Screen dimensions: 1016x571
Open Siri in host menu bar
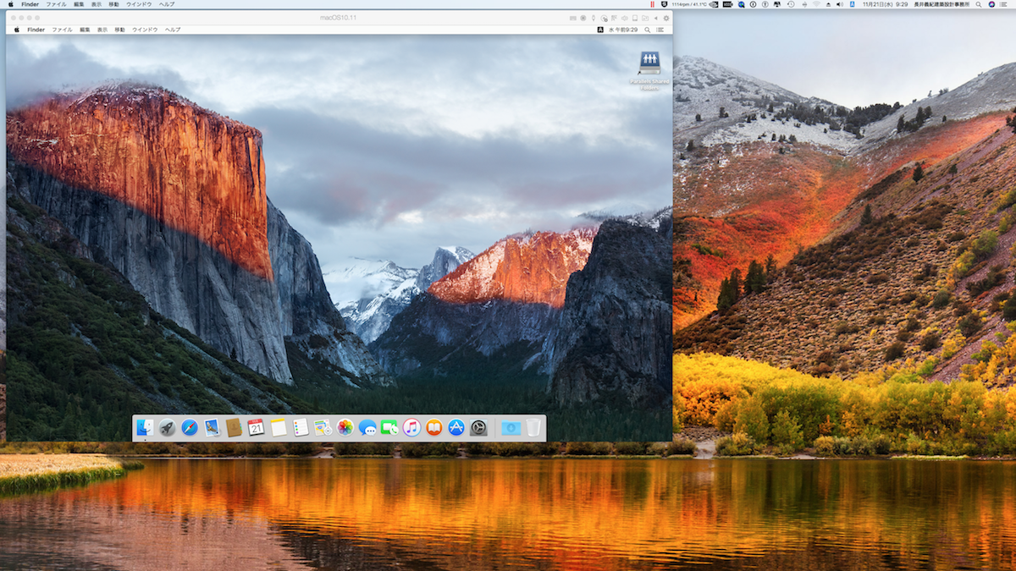click(x=991, y=4)
